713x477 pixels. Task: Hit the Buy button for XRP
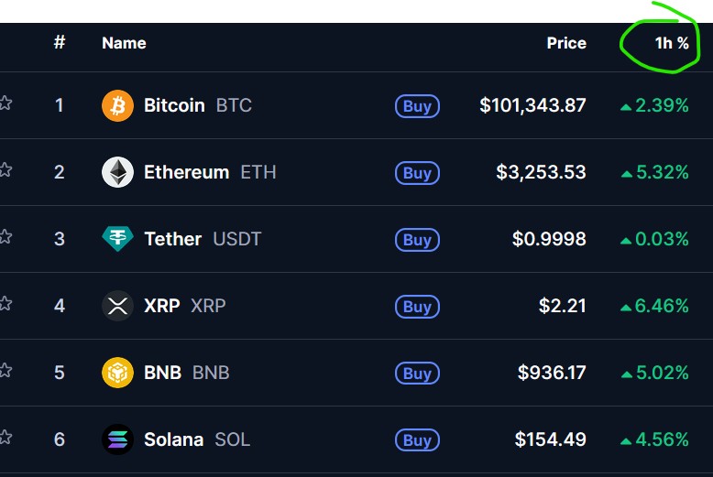[x=417, y=307]
